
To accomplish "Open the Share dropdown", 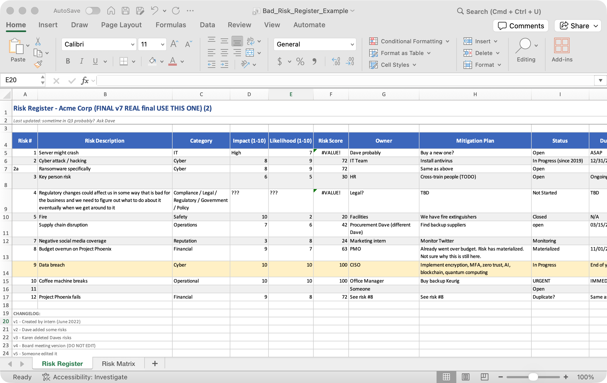I will [x=596, y=26].
